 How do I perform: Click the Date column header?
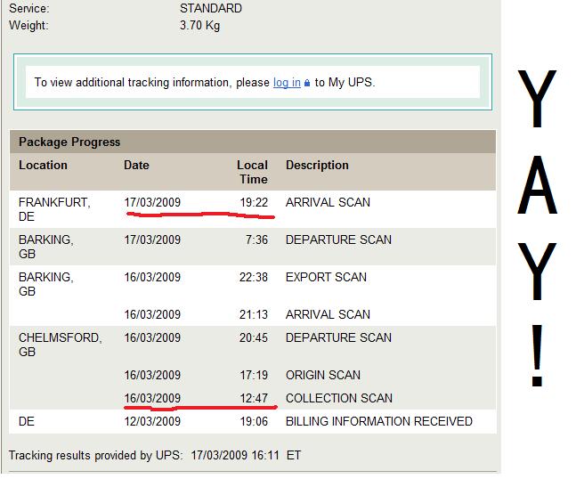pyautogui.click(x=136, y=165)
